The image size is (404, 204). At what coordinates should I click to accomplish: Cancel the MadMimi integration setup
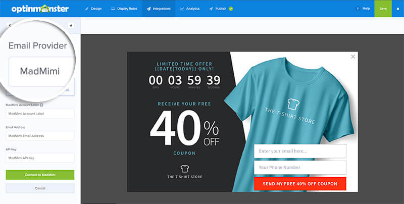[x=40, y=188]
